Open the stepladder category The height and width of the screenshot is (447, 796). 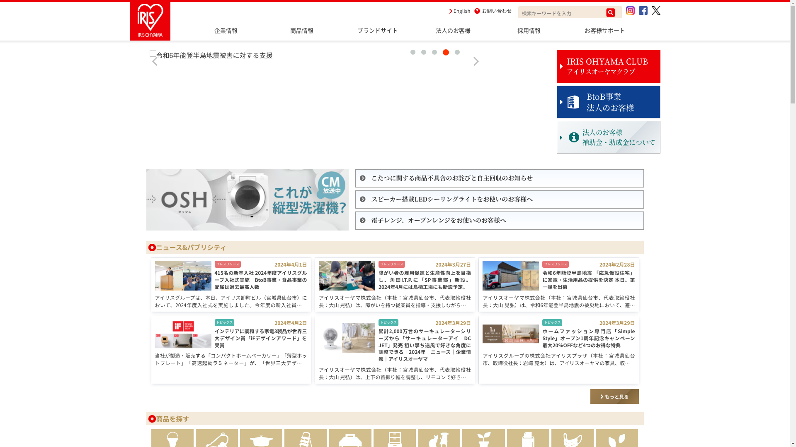click(x=306, y=438)
